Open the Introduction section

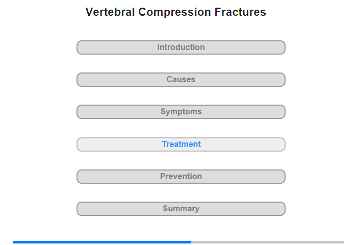coord(181,47)
